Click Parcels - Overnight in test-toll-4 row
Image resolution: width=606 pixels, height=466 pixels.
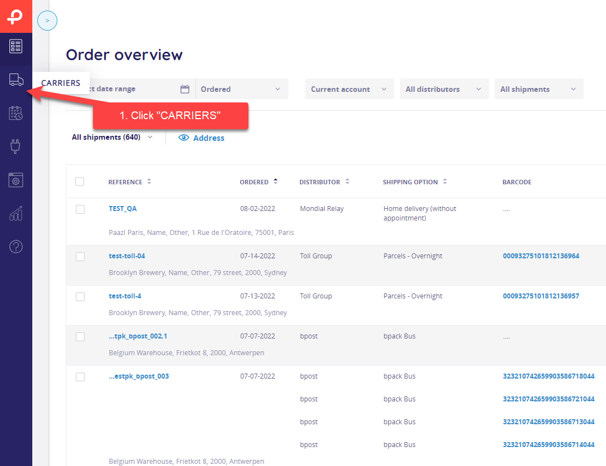(x=413, y=296)
